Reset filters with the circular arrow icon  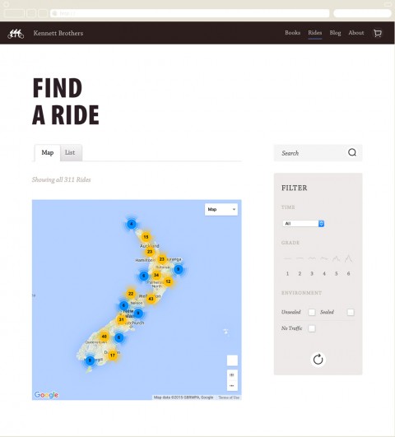(318, 360)
